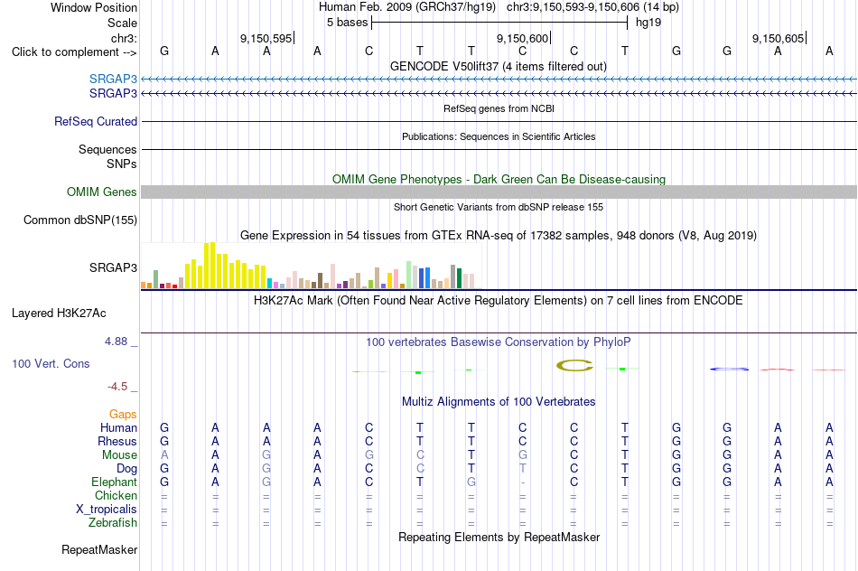Click 'Repeating Elements by RepeatMasker' title
Viewport: 858px width, 571px height.
tap(499, 537)
